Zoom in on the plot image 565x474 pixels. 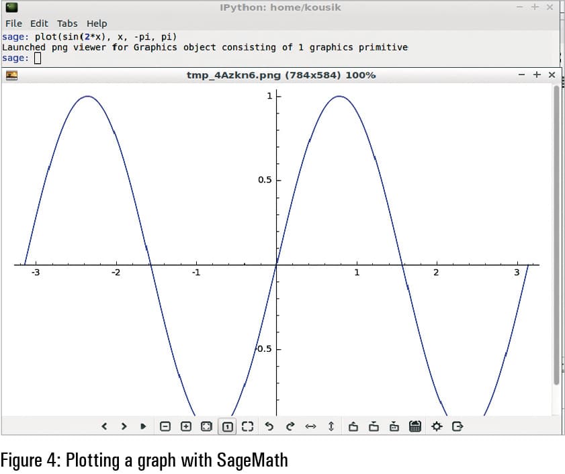pos(186,426)
